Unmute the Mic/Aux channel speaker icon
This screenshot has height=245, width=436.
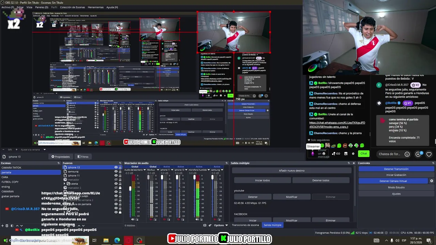(151, 219)
